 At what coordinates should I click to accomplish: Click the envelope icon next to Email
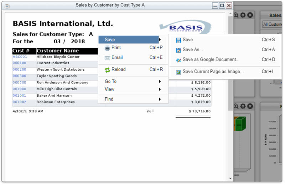[107, 58]
